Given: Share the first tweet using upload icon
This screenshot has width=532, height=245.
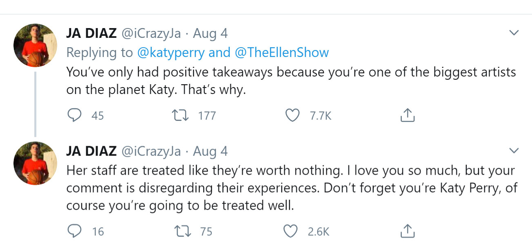Looking at the screenshot, I should coord(407,116).
